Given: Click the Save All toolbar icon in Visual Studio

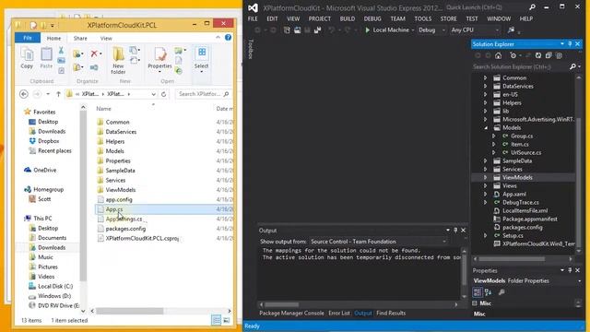Looking at the screenshot, I should (317, 30).
